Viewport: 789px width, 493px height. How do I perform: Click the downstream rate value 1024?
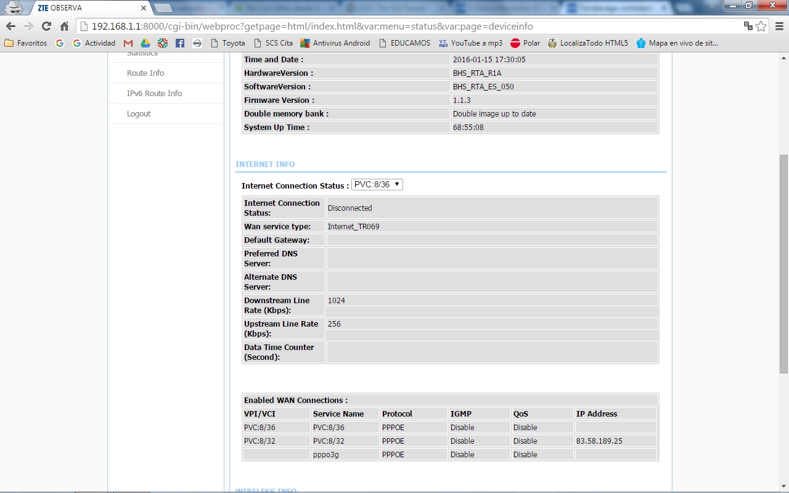click(337, 301)
